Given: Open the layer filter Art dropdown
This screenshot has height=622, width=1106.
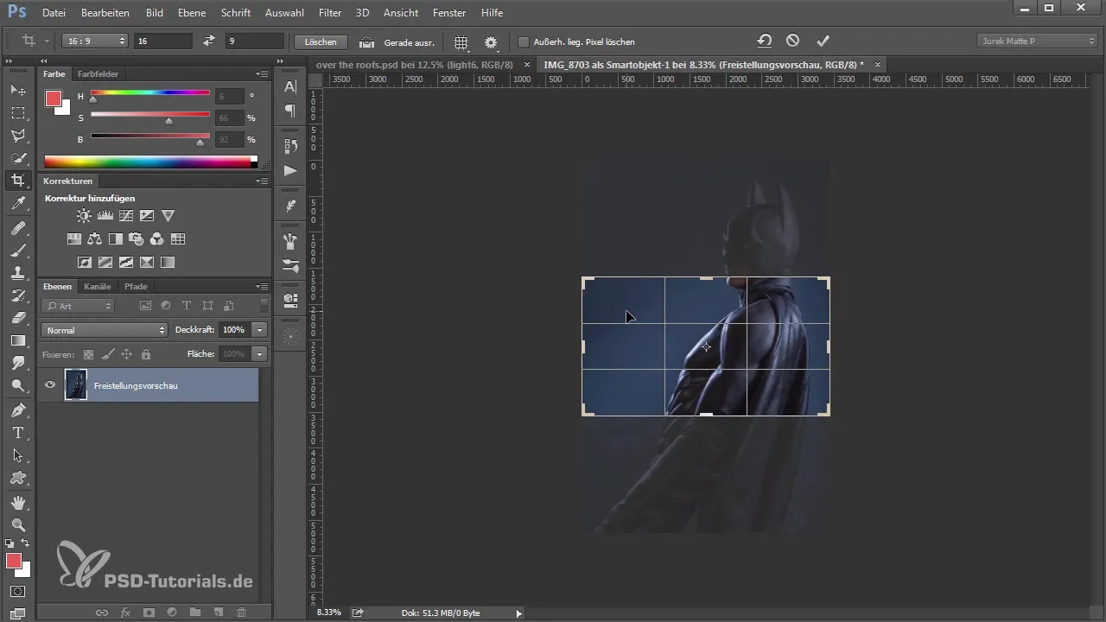Looking at the screenshot, I should [78, 306].
